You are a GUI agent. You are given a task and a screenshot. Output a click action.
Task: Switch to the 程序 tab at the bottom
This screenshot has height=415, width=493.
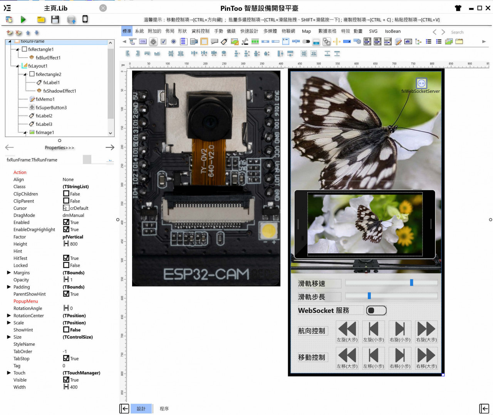coord(164,409)
